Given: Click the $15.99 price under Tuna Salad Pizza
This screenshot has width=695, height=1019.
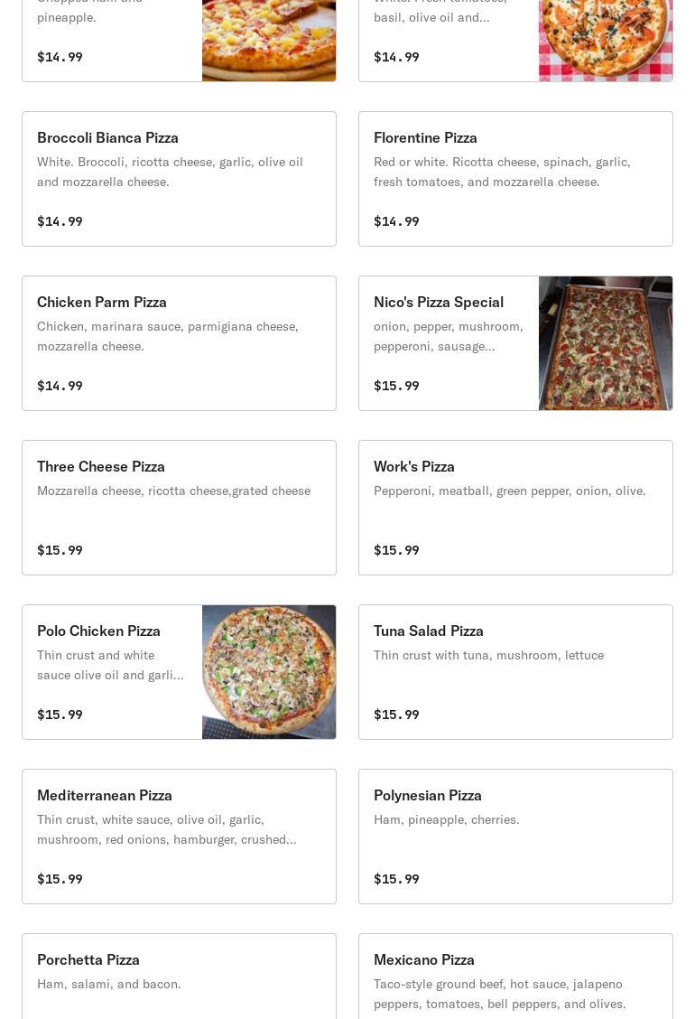Looking at the screenshot, I should point(396,715).
